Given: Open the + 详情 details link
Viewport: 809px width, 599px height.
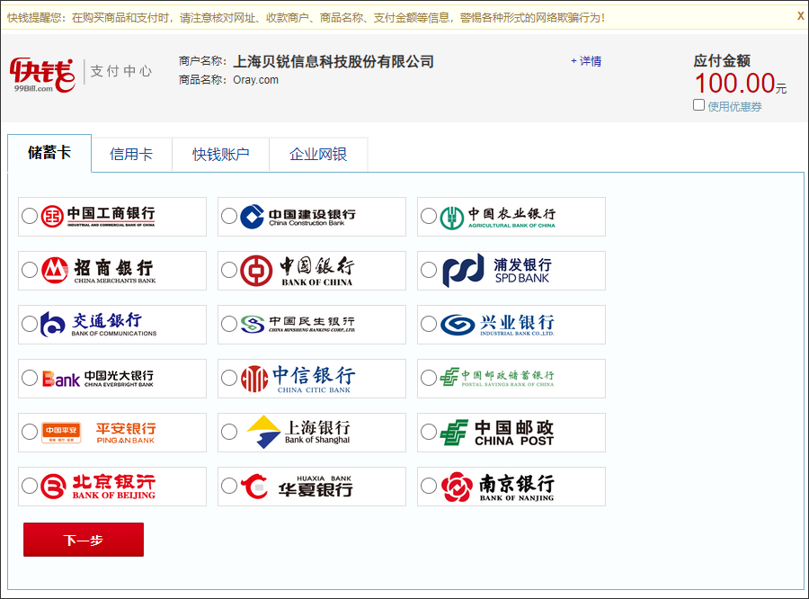Looking at the screenshot, I should coord(586,61).
